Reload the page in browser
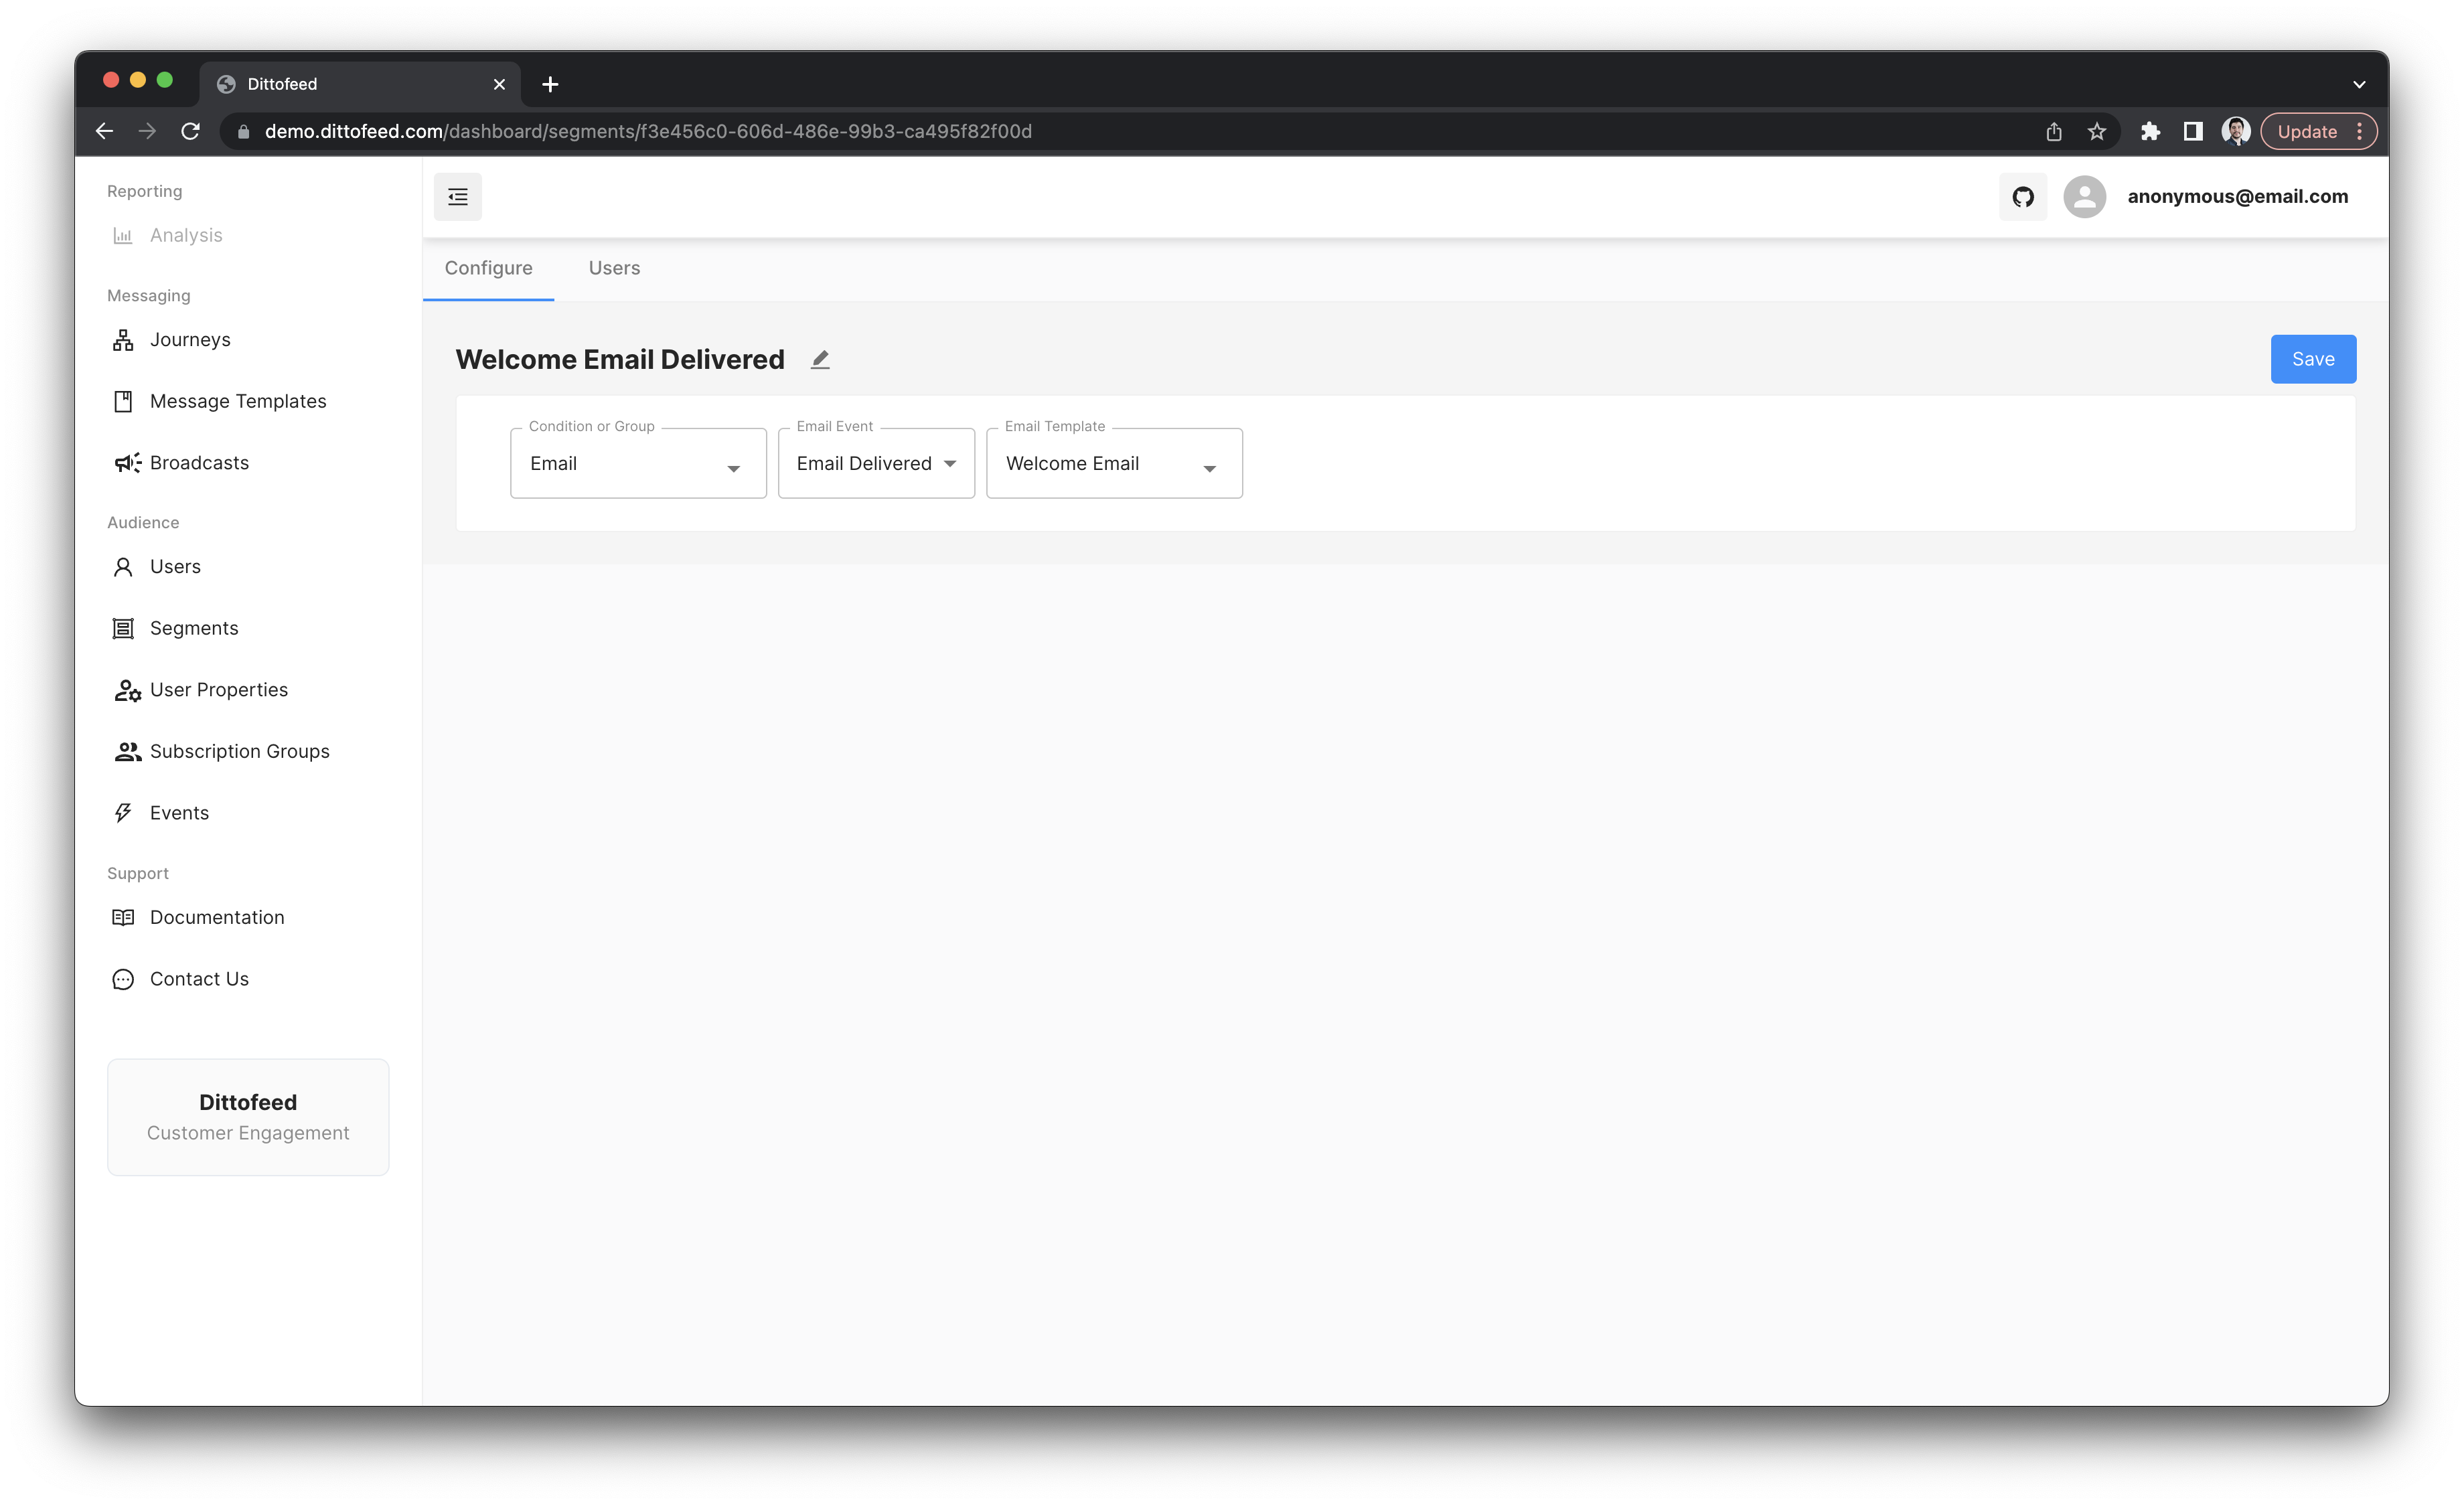This screenshot has width=2464, height=1505. coord(190,131)
